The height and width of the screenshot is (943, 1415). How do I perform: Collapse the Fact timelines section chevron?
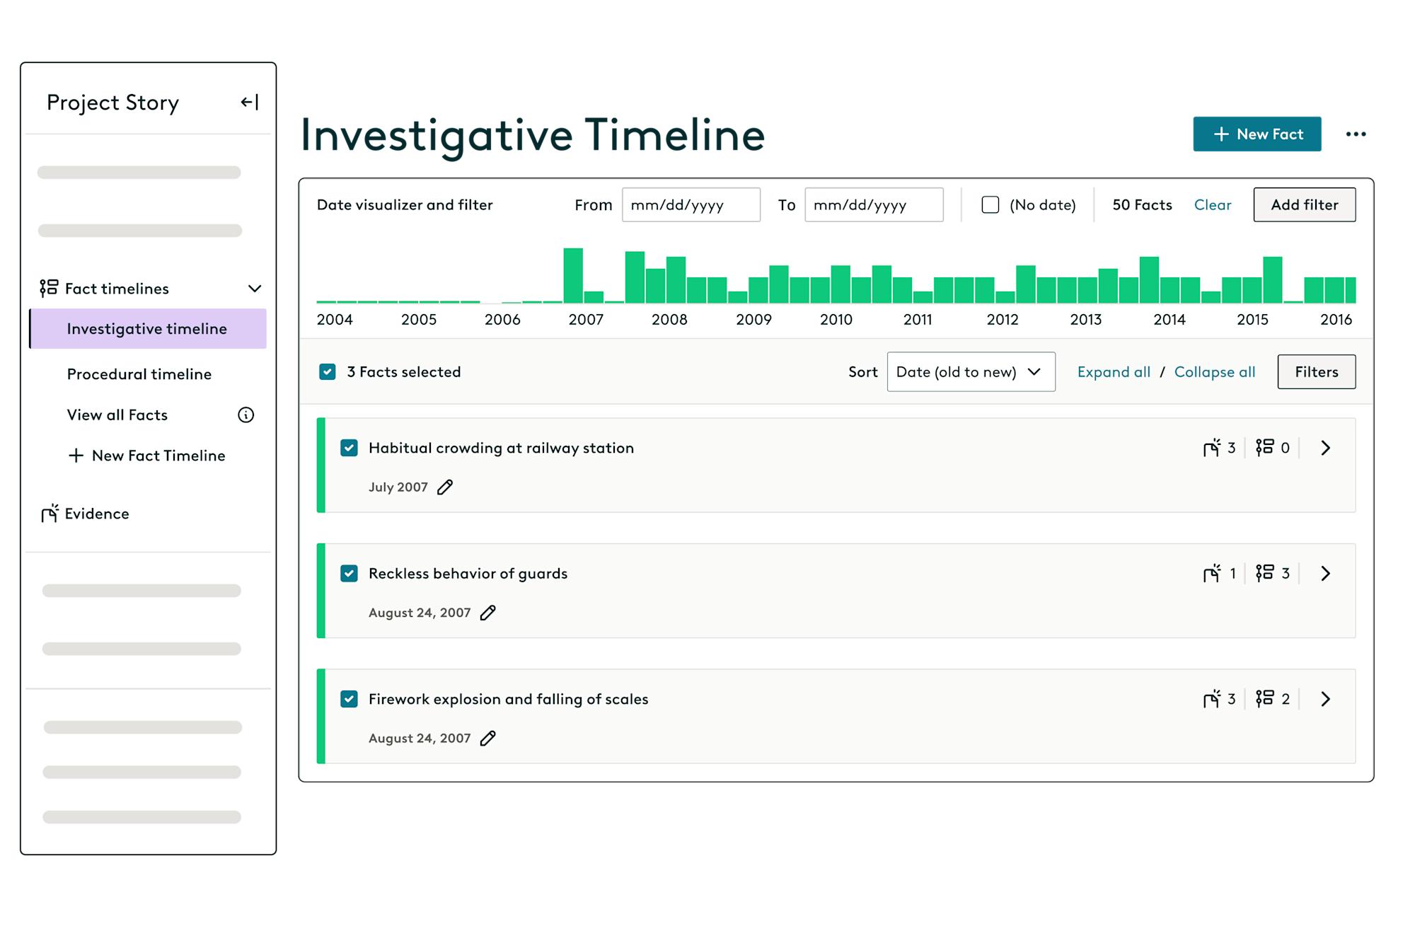tap(255, 289)
